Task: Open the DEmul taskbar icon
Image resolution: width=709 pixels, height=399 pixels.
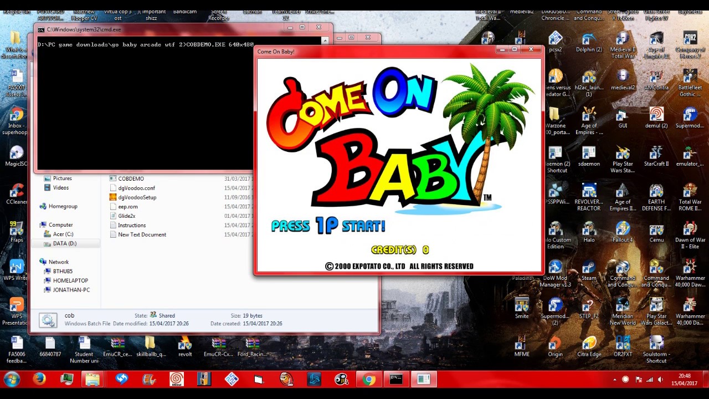Action: pyautogui.click(x=177, y=380)
